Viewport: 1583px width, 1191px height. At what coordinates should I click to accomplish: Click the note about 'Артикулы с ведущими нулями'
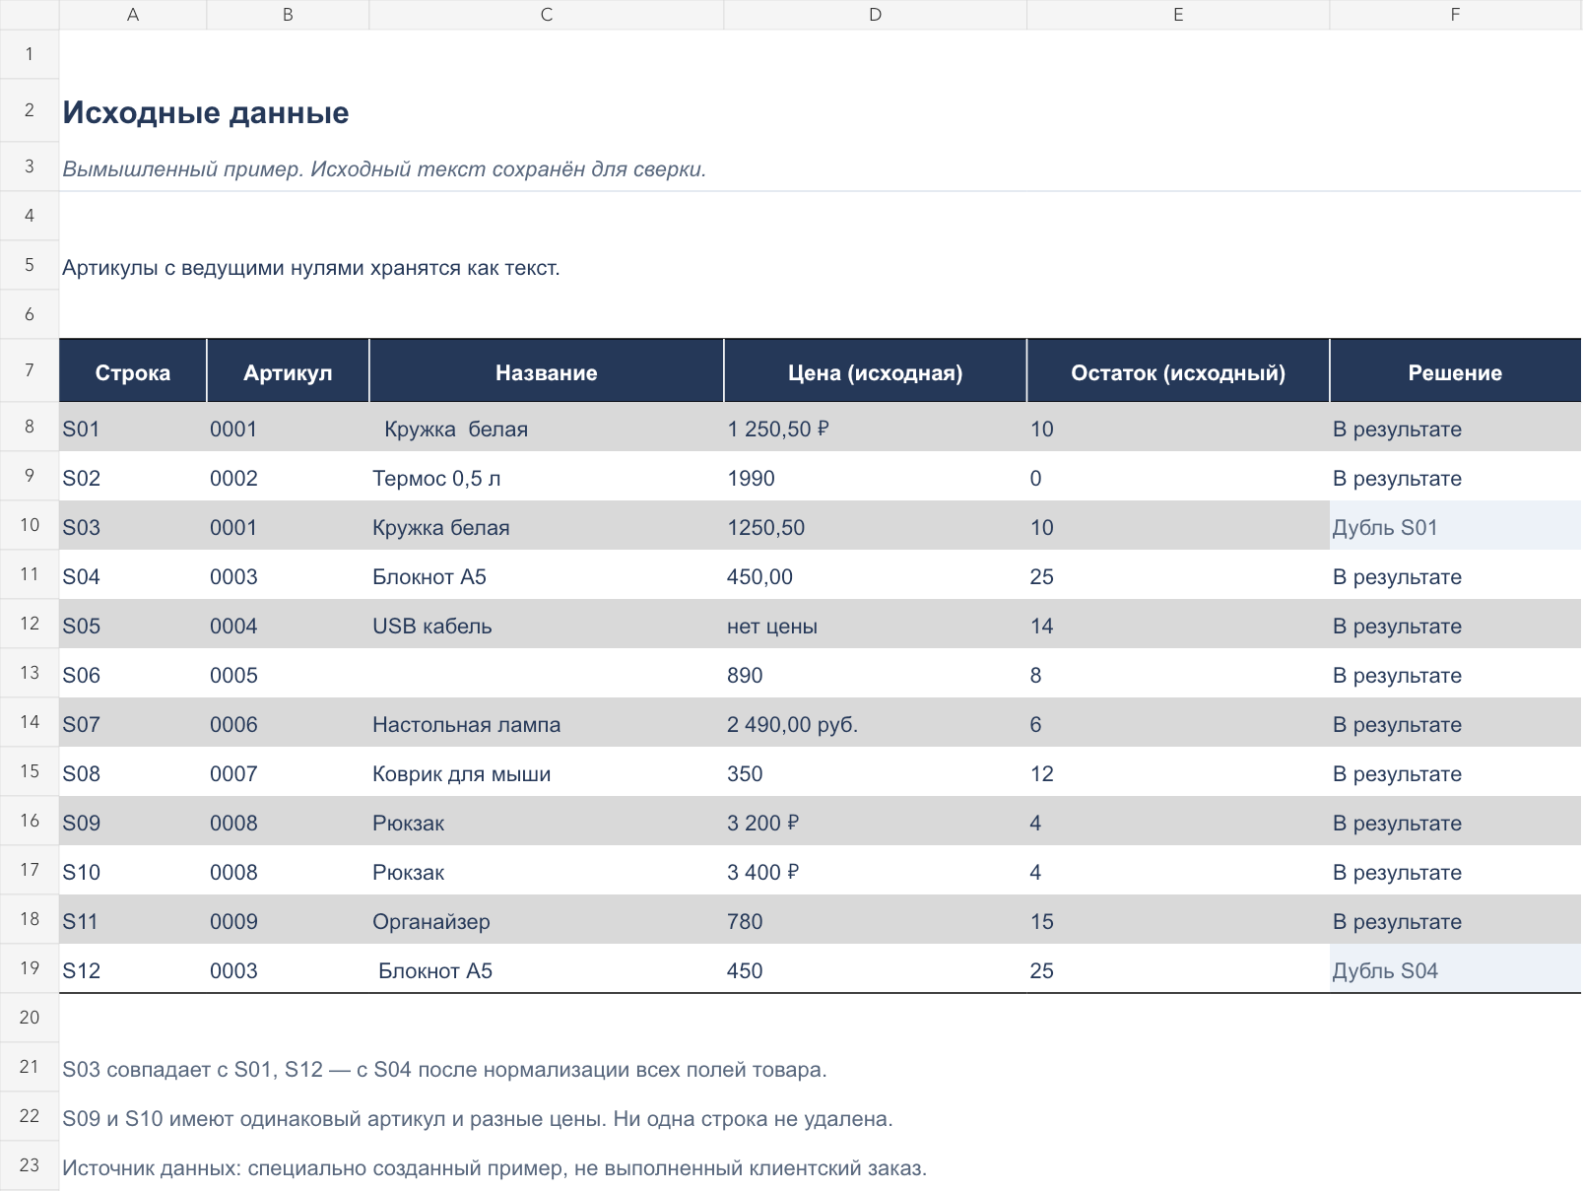pos(311,268)
